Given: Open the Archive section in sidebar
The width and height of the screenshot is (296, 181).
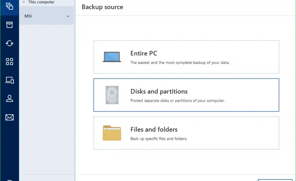Looking at the screenshot, I should click(x=9, y=25).
